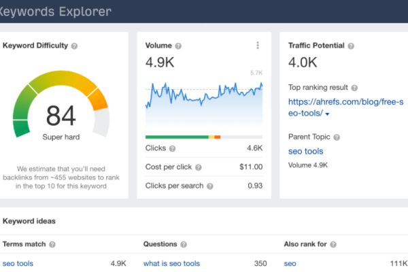
Task: Open help icon next to Keyword Difficulty
Action: pyautogui.click(x=74, y=46)
